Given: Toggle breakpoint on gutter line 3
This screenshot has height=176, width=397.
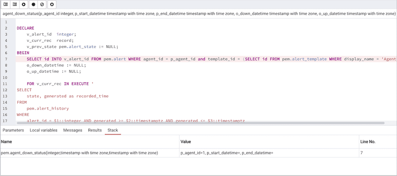Looking at the screenshot, I should tap(6, 34).
